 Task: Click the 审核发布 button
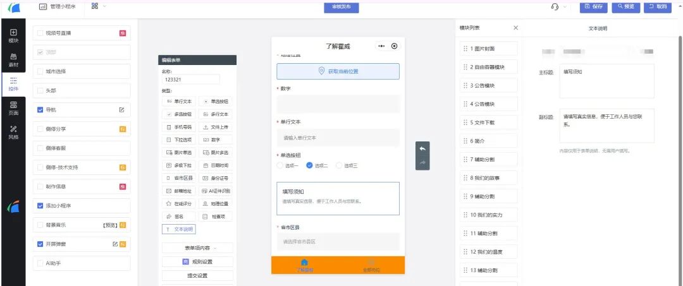click(341, 7)
